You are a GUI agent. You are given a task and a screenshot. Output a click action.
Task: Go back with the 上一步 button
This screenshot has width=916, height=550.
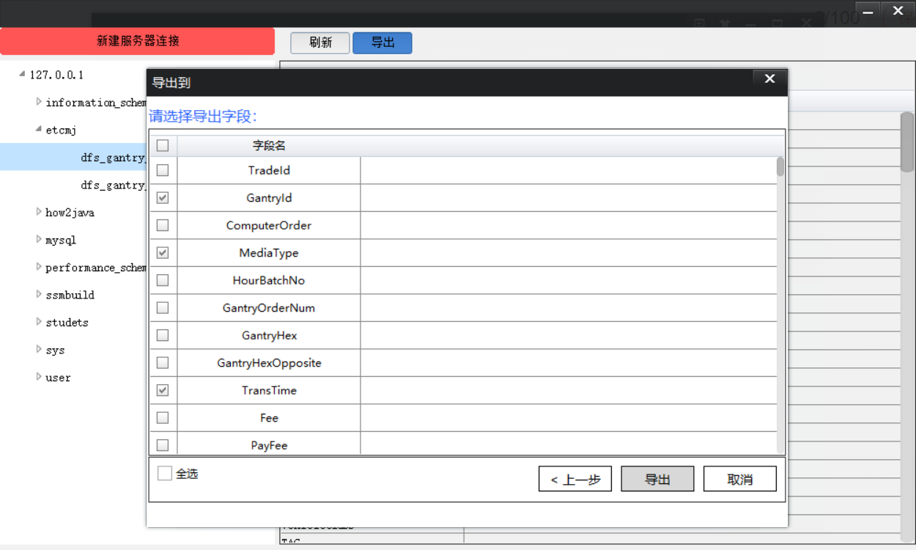pos(575,479)
